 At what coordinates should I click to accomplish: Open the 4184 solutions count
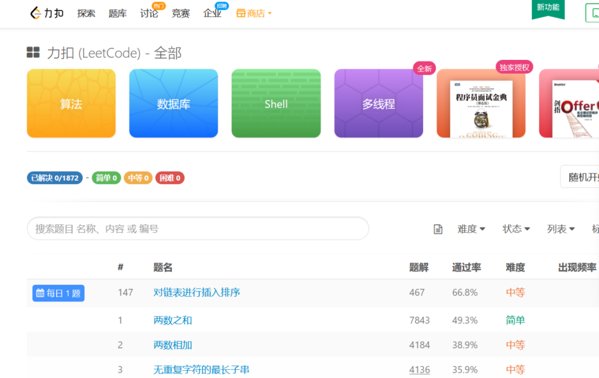point(419,345)
